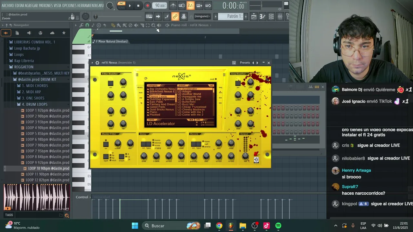Viewport: 413px width, 232px height.
Task: Toggle Amp Modifier on button
Action: [x=238, y=83]
